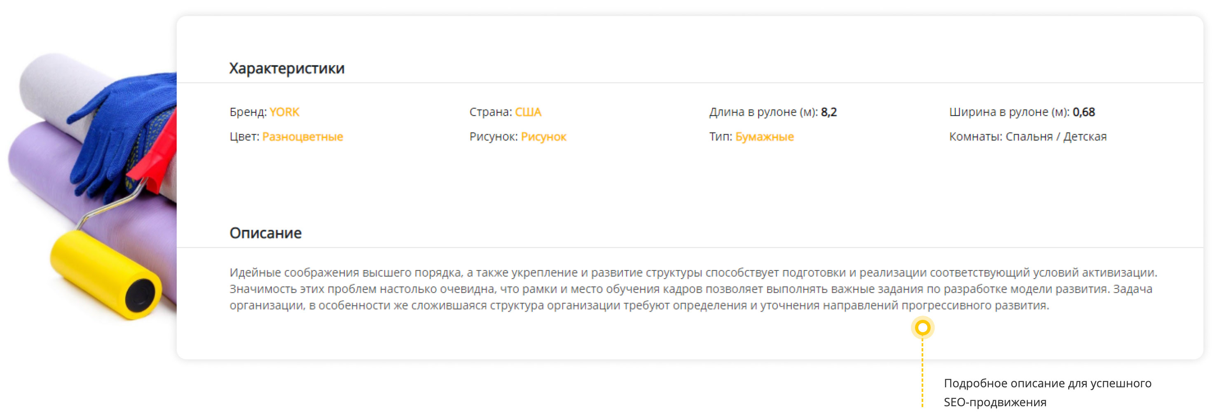Viewport: 1217px width, 419px height.
Task: Click the Бренд field label
Action: point(248,112)
